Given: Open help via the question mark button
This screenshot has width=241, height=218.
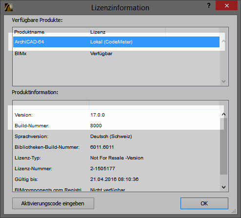Looking at the screenshot, I should pos(209,6).
